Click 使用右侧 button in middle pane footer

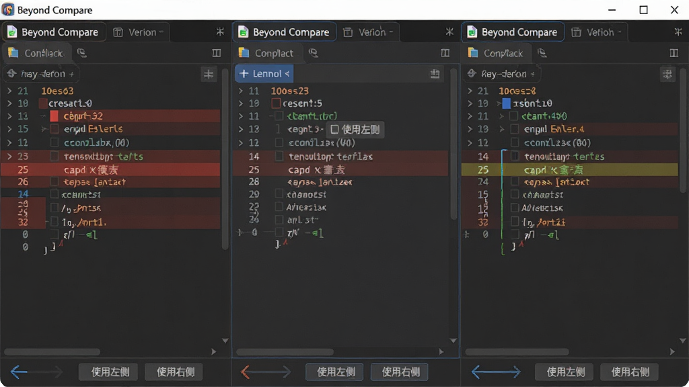[400, 372]
